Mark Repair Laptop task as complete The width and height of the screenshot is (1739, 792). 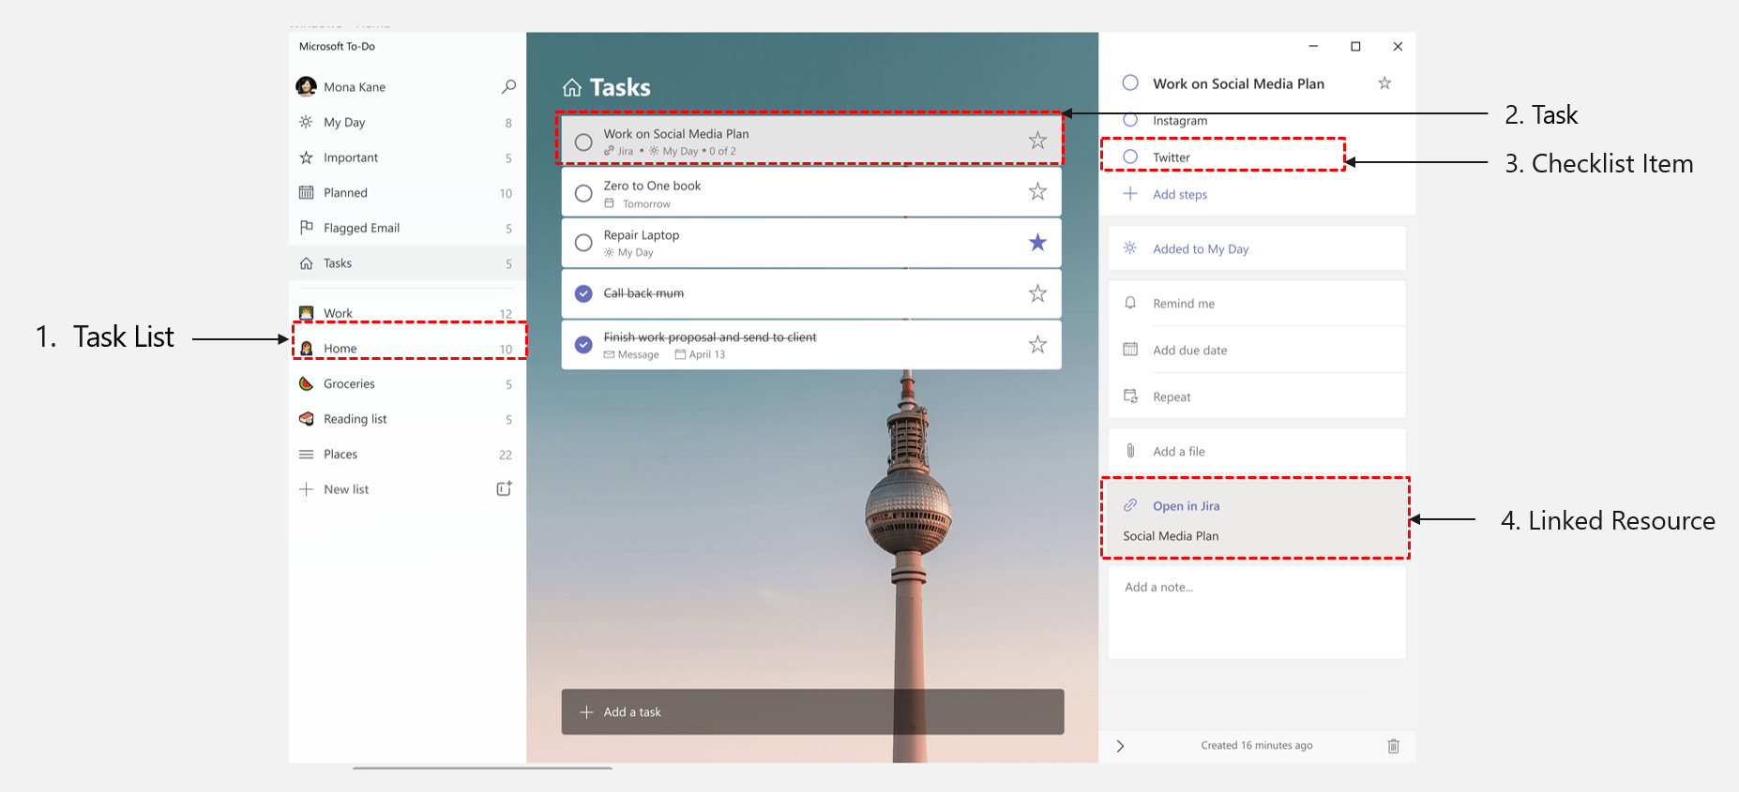[583, 243]
